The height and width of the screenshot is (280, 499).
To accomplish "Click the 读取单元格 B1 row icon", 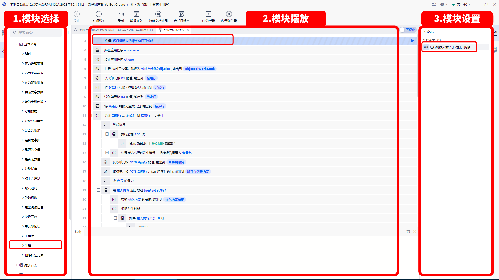I will (97, 78).
